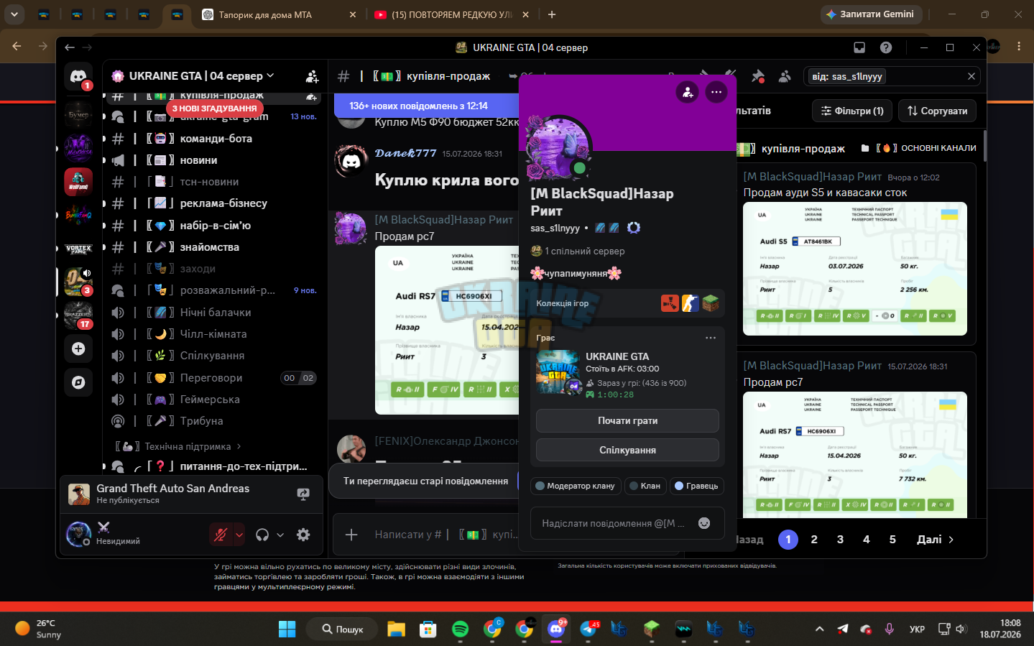1034x646 pixels.
Task: Click the Add a Server plus icon
Action: (x=78, y=349)
